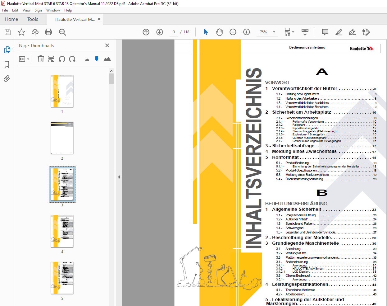Choose the selection arrow tool
This screenshot has width=387, height=306.
coord(206,32)
